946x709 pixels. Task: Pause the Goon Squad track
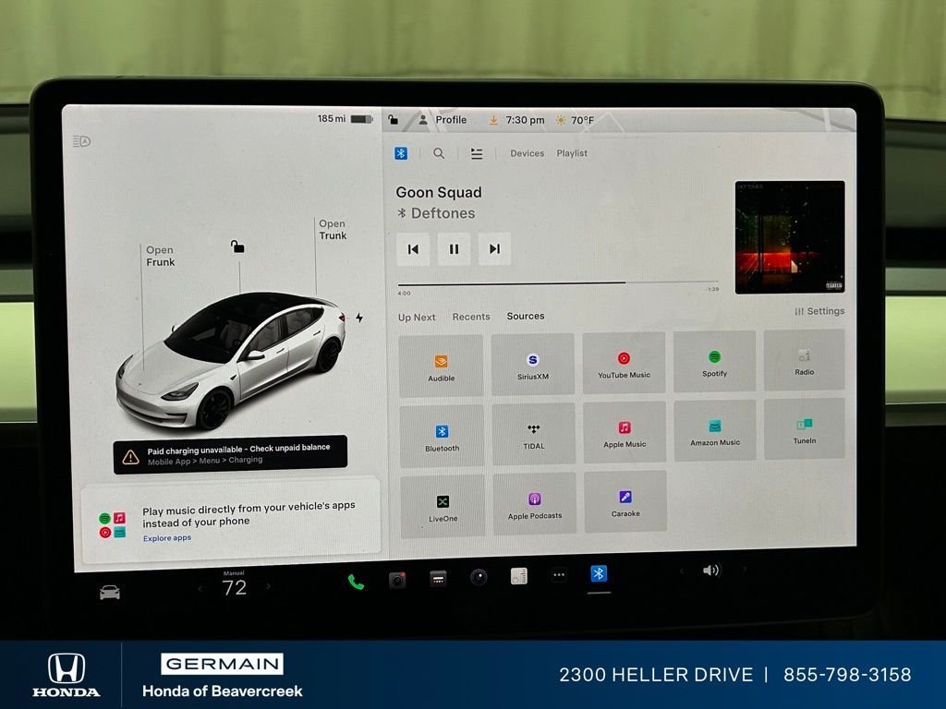click(x=454, y=248)
